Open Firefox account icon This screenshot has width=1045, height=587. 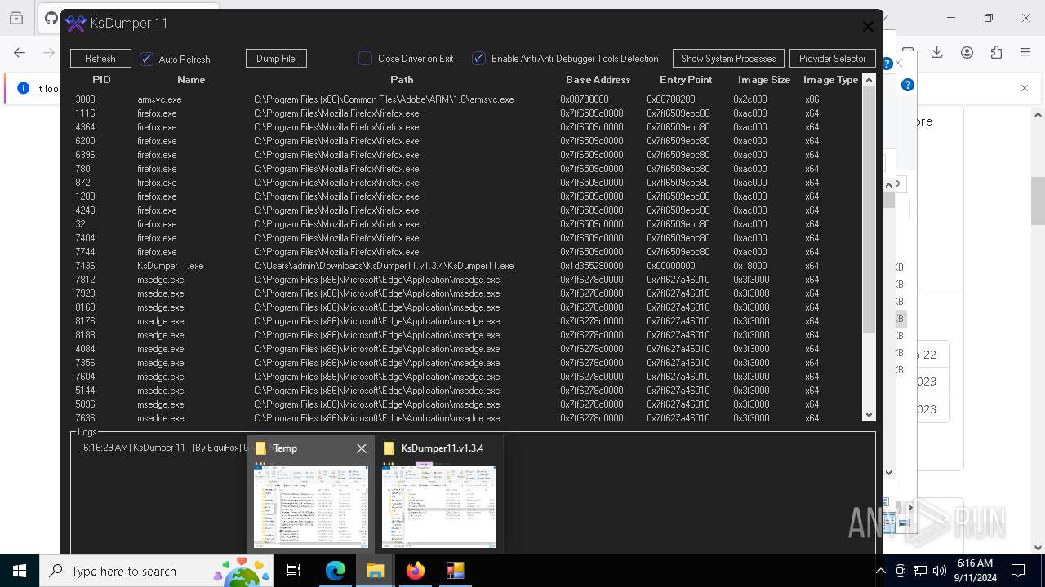pos(967,52)
